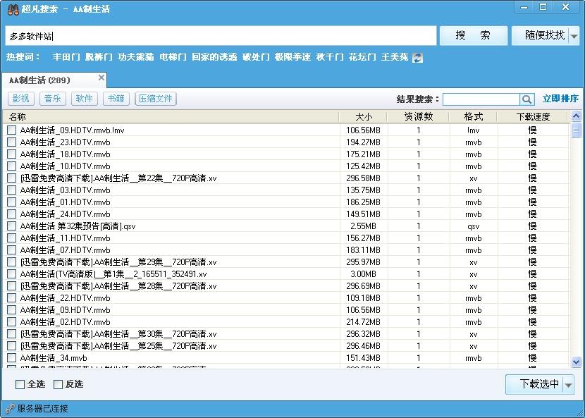Open the 立即排序 link
Viewport: 585px width, 418px height.
tap(560, 99)
